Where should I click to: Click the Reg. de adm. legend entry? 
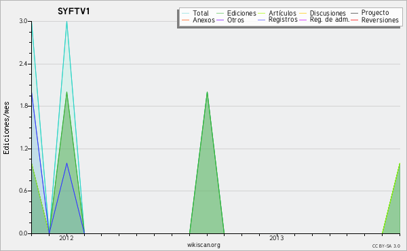coord(324,20)
